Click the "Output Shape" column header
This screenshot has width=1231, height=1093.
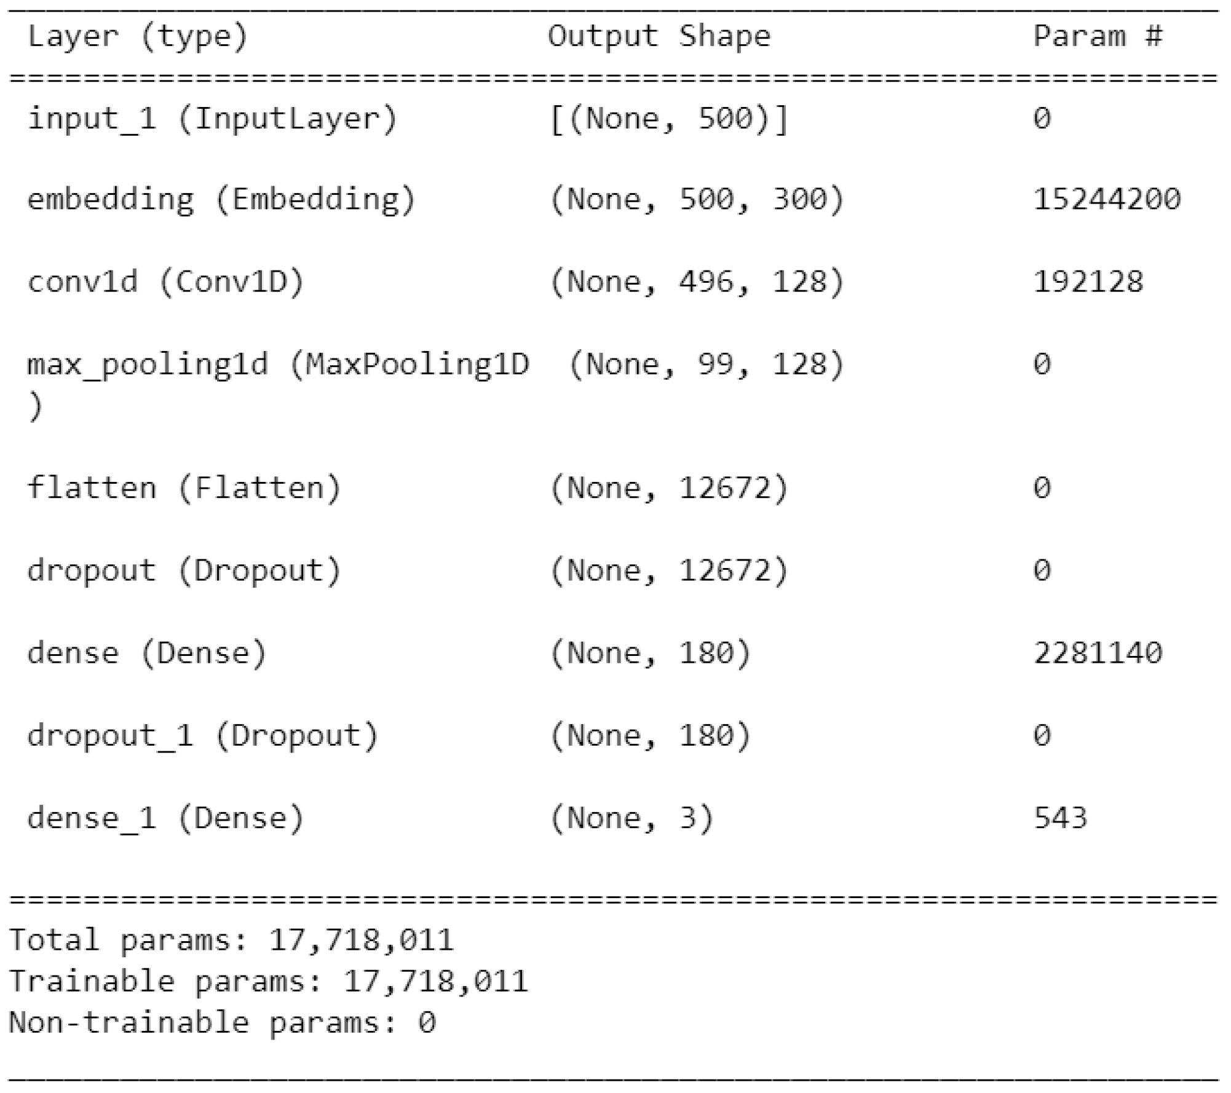tap(659, 37)
